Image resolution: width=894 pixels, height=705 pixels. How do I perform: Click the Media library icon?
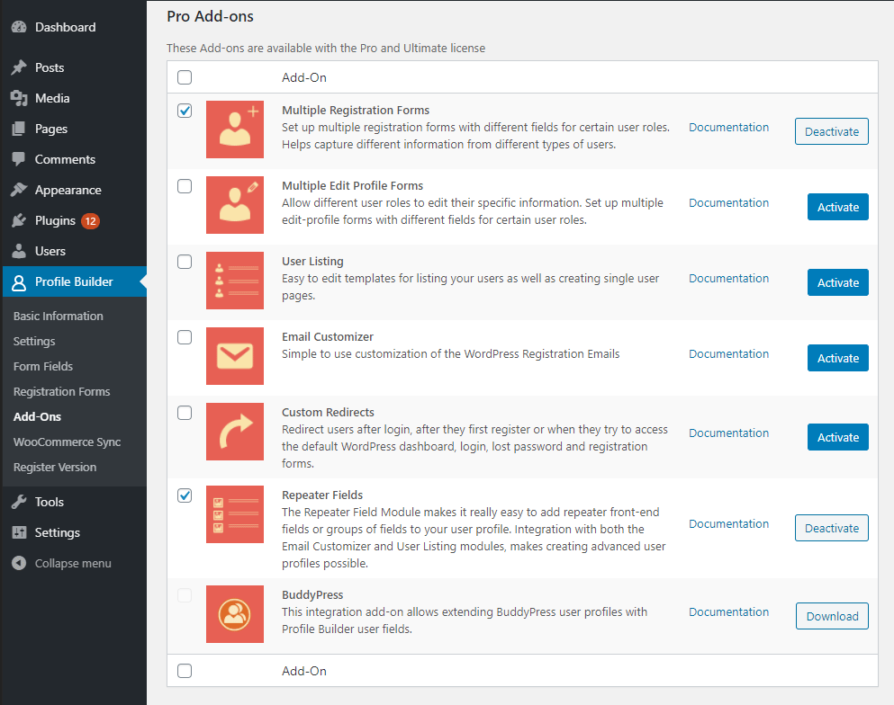pyautogui.click(x=19, y=98)
